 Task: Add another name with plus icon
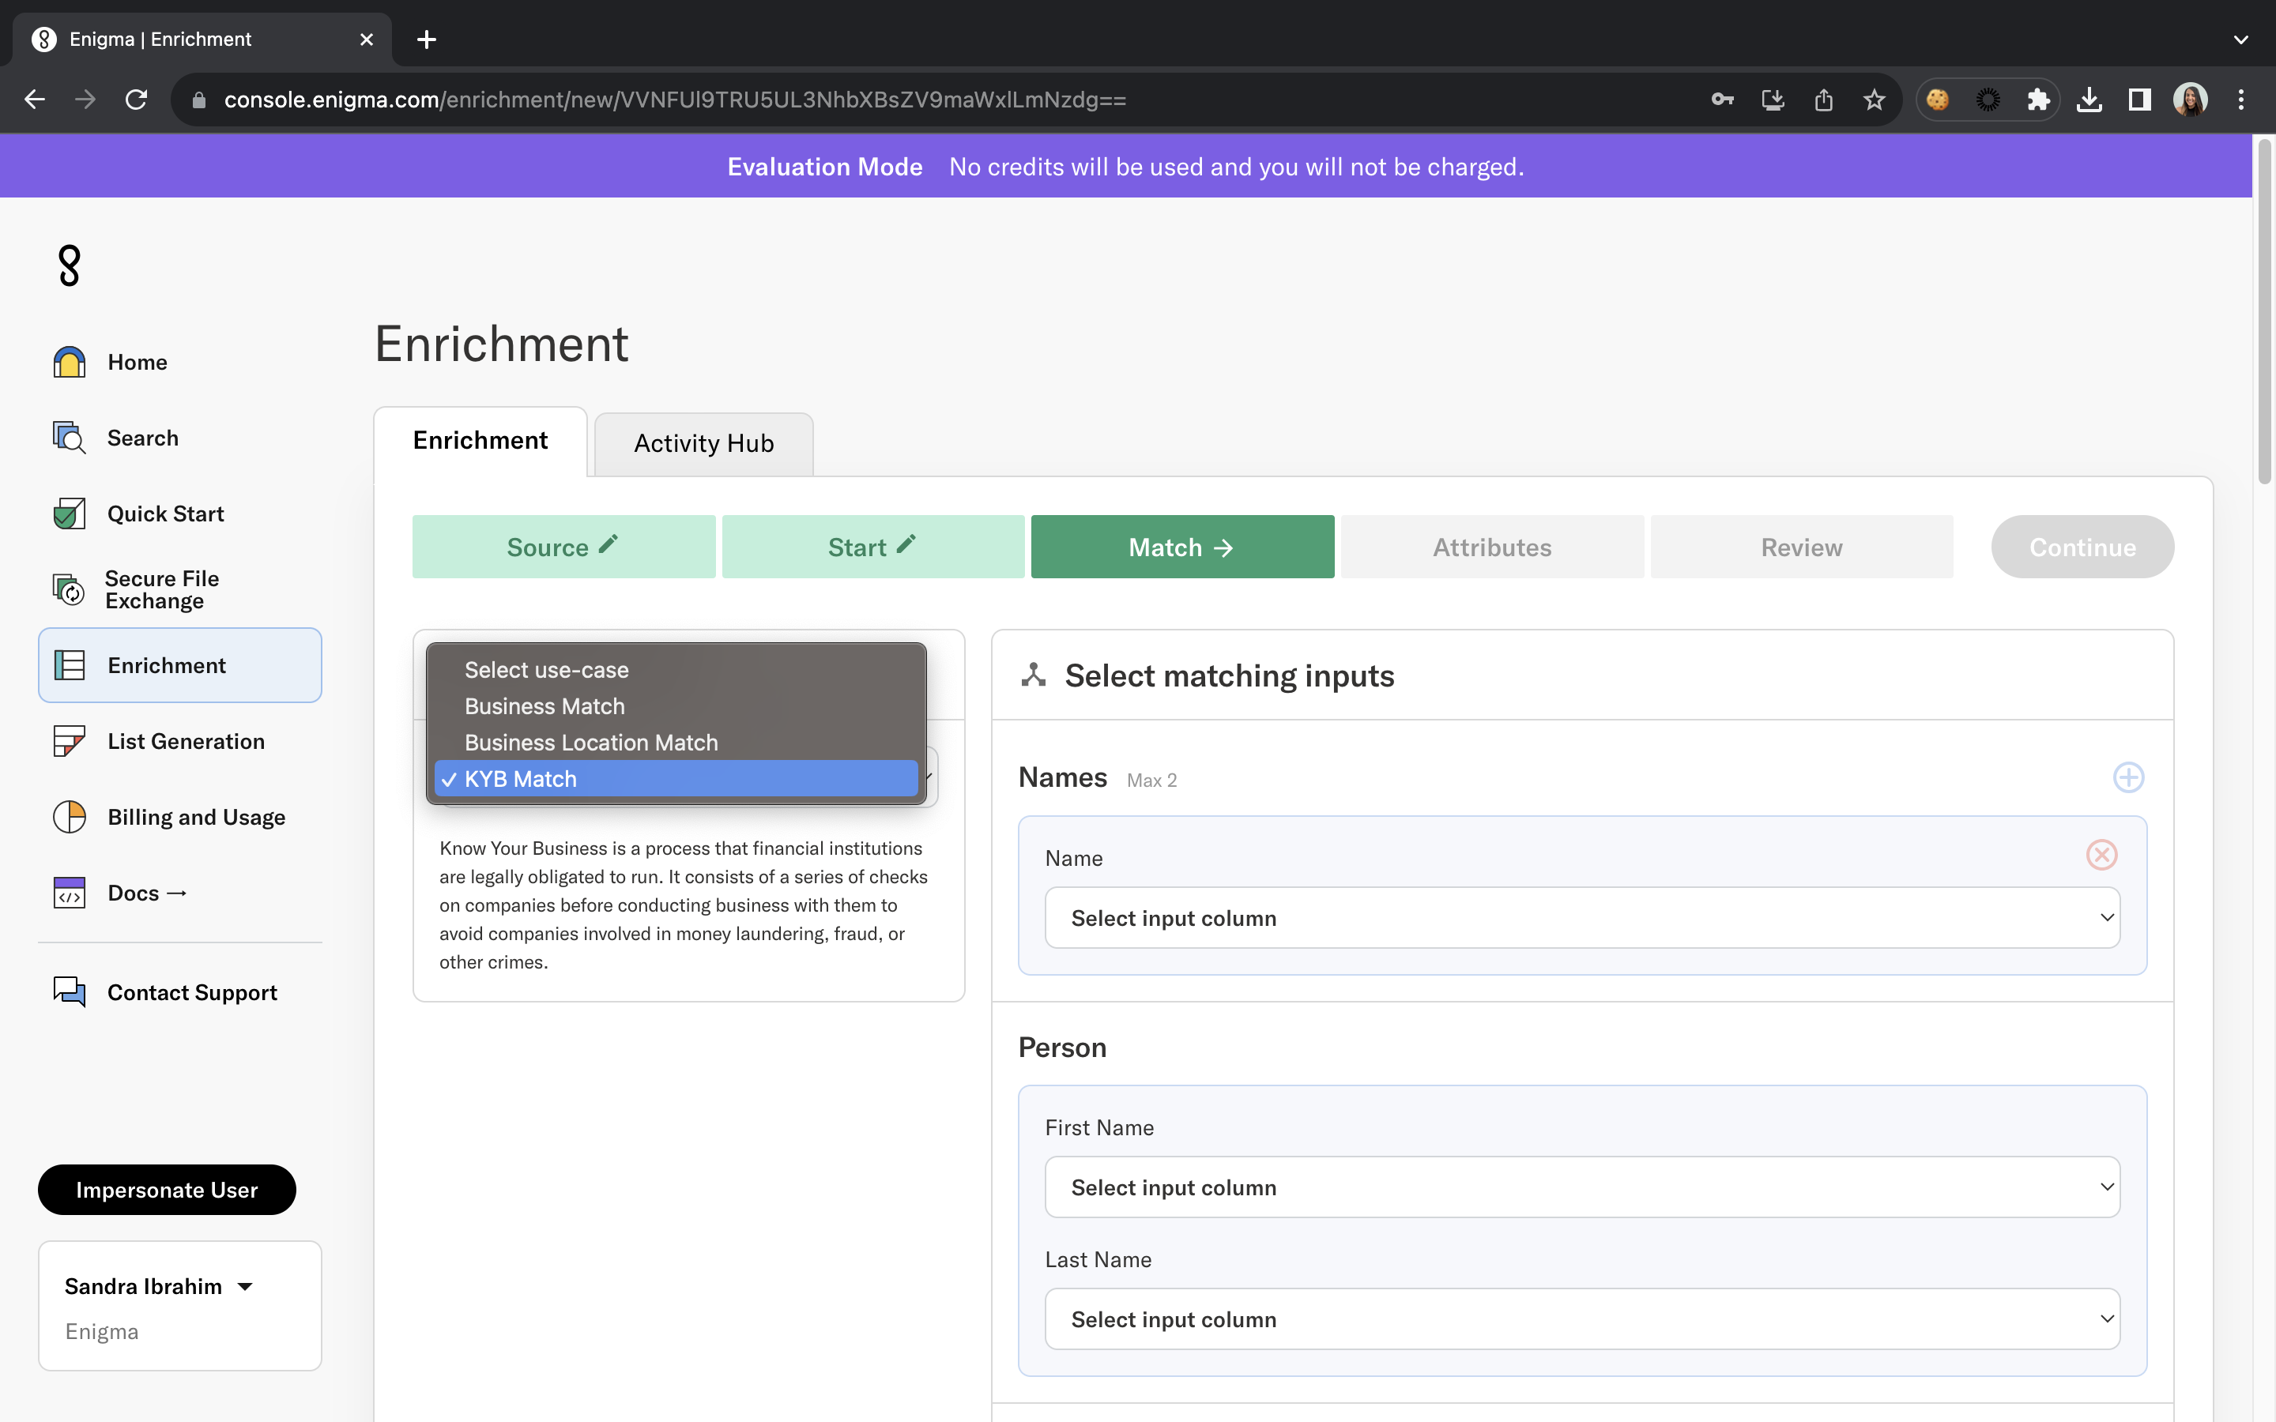click(x=2127, y=778)
